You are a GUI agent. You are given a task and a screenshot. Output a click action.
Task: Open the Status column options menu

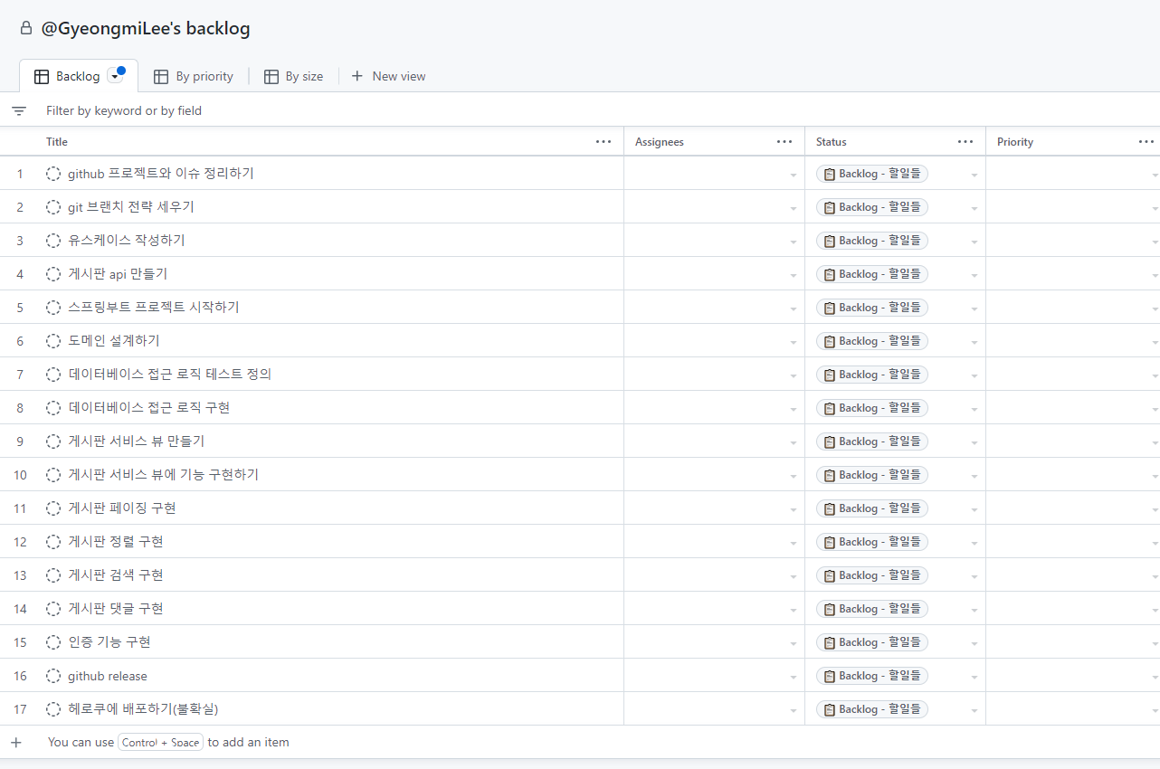point(965,142)
